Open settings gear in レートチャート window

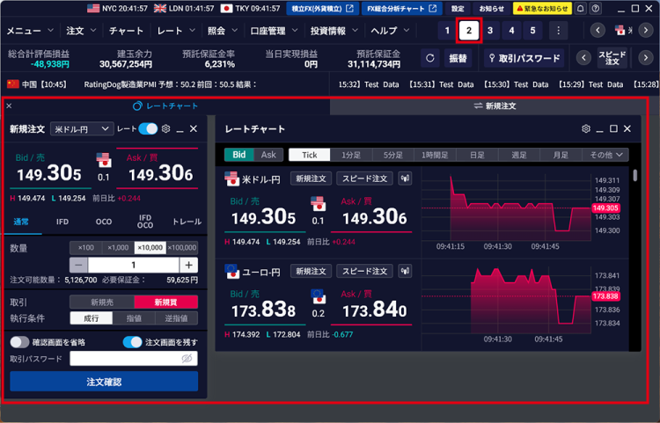586,129
